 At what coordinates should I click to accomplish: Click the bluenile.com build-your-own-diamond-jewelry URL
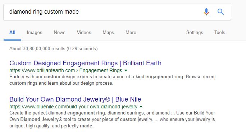click(x=73, y=107)
